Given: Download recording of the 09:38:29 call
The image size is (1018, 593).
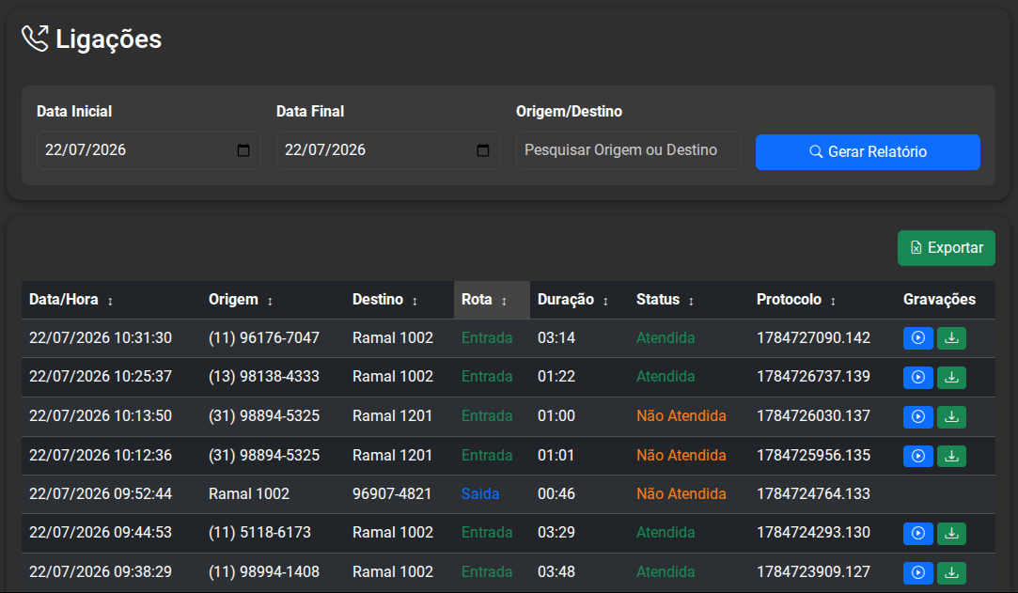Looking at the screenshot, I should [x=952, y=573].
